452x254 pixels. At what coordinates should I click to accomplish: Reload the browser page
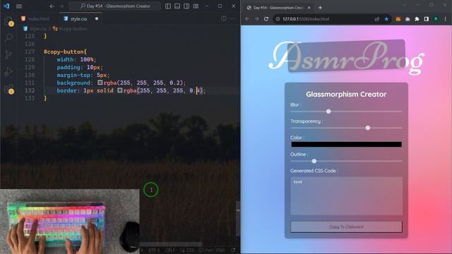(x=266, y=19)
